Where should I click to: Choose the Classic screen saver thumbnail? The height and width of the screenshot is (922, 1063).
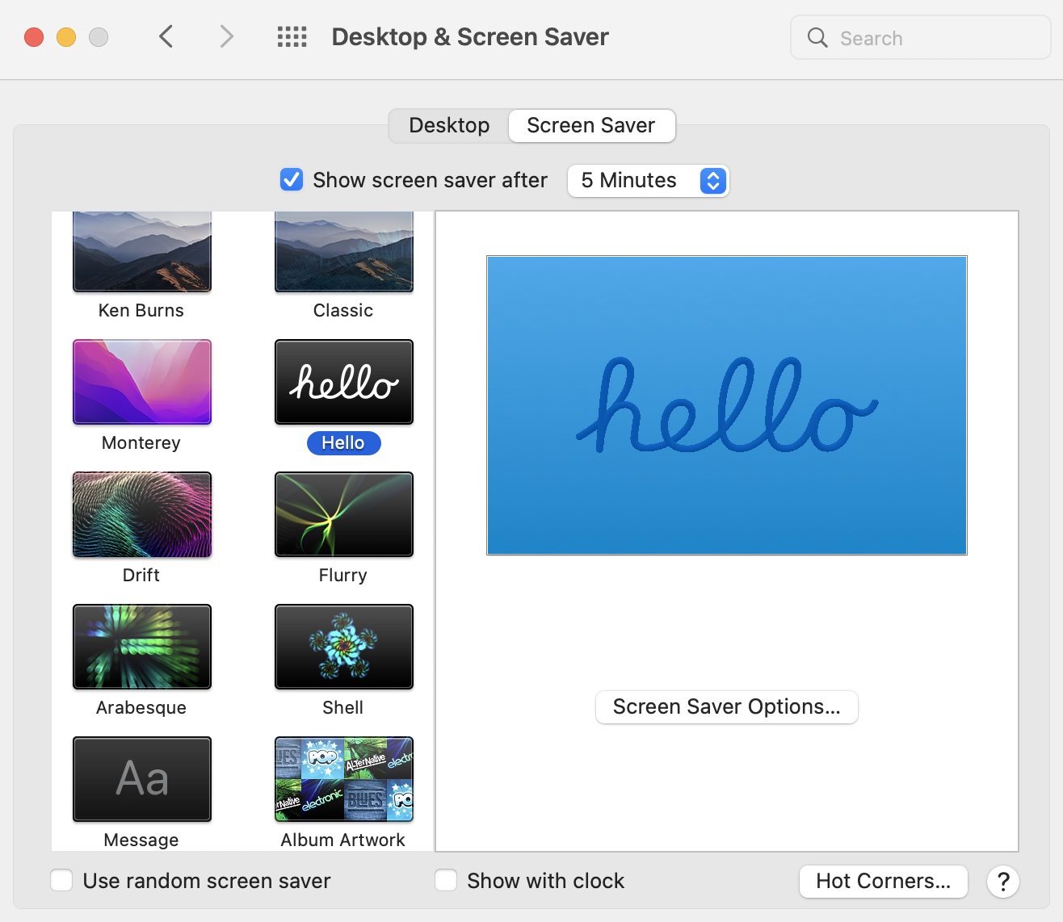click(x=344, y=252)
